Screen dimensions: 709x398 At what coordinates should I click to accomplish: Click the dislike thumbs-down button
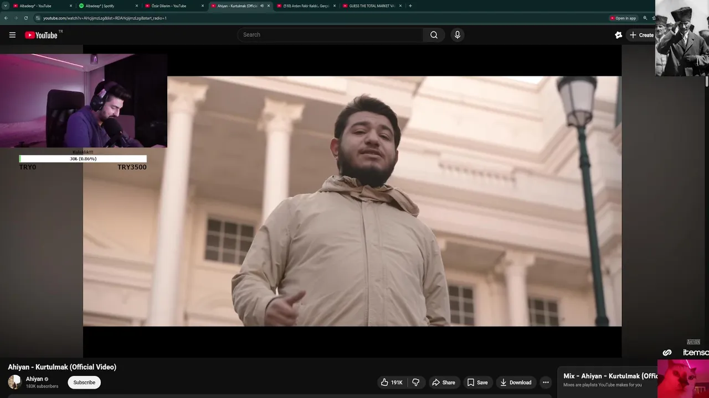[x=416, y=383]
